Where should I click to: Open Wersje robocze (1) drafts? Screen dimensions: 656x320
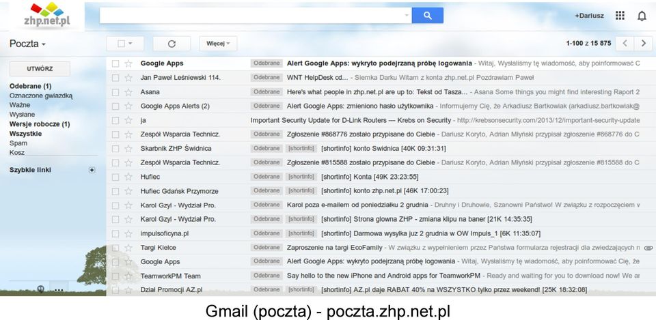point(40,124)
